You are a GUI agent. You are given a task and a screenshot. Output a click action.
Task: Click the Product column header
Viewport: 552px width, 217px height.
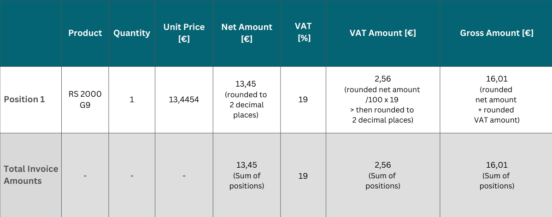pyautogui.click(x=85, y=33)
